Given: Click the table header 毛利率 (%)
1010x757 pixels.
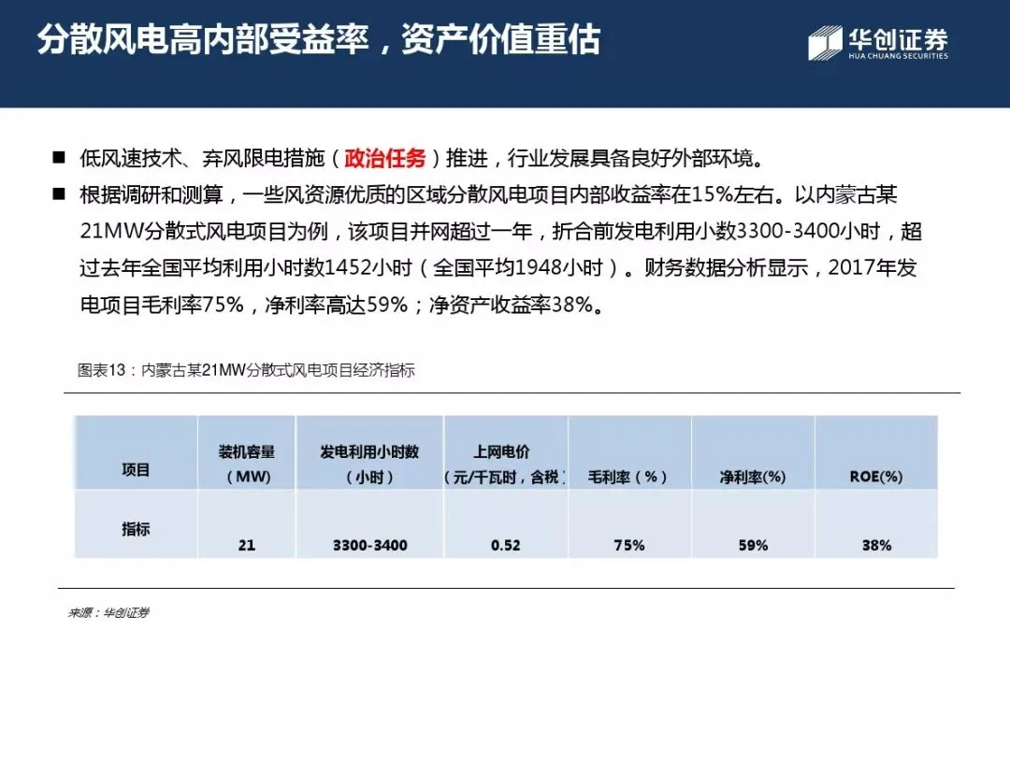Looking at the screenshot, I should coord(628,477).
